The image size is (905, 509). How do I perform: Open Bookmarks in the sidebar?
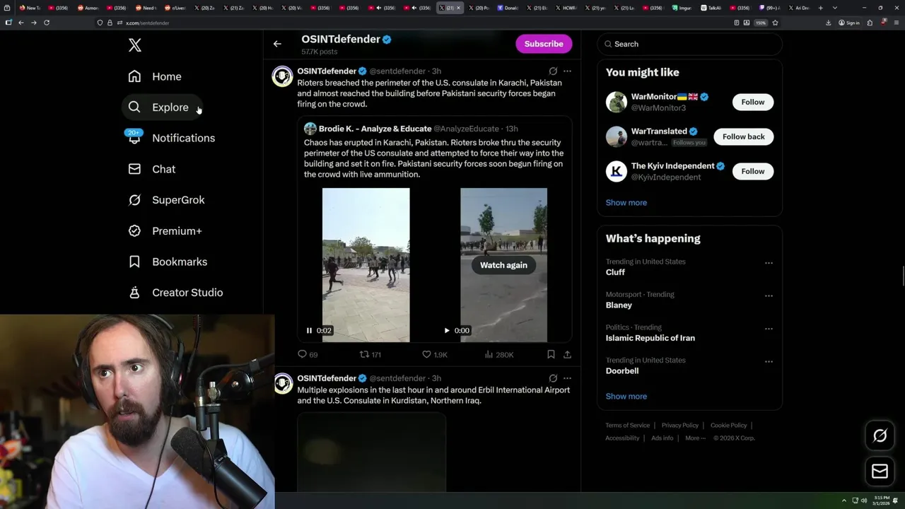coord(168,262)
